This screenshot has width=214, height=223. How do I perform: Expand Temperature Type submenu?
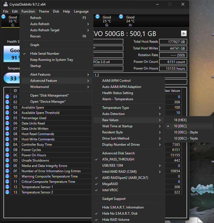[128, 108]
